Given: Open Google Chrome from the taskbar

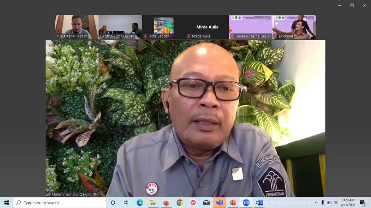Looking at the screenshot, I should pyautogui.click(x=180, y=203).
